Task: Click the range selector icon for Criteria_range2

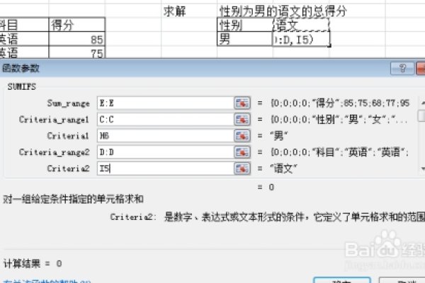Action: [242, 152]
